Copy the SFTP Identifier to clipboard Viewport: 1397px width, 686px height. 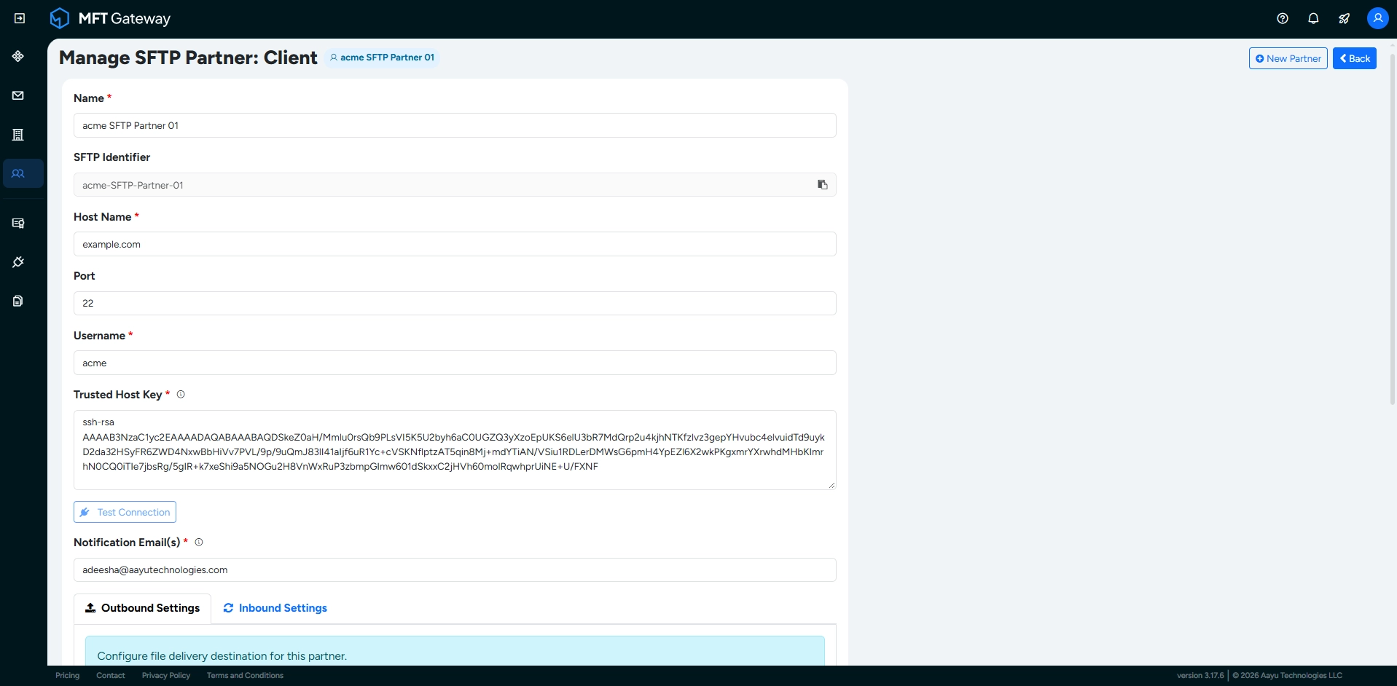point(822,185)
